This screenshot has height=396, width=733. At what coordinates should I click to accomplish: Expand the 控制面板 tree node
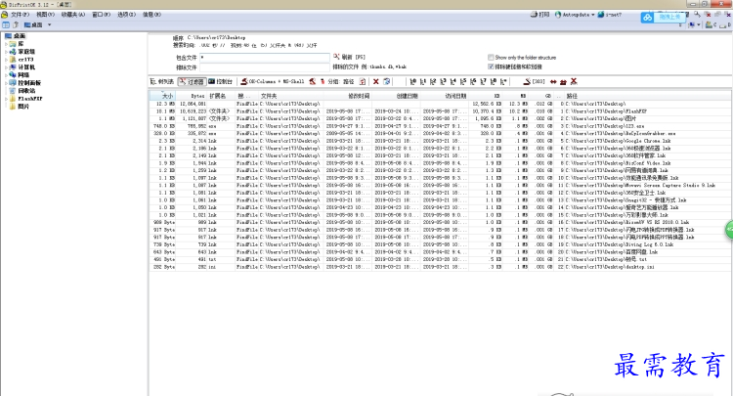(x=7, y=83)
